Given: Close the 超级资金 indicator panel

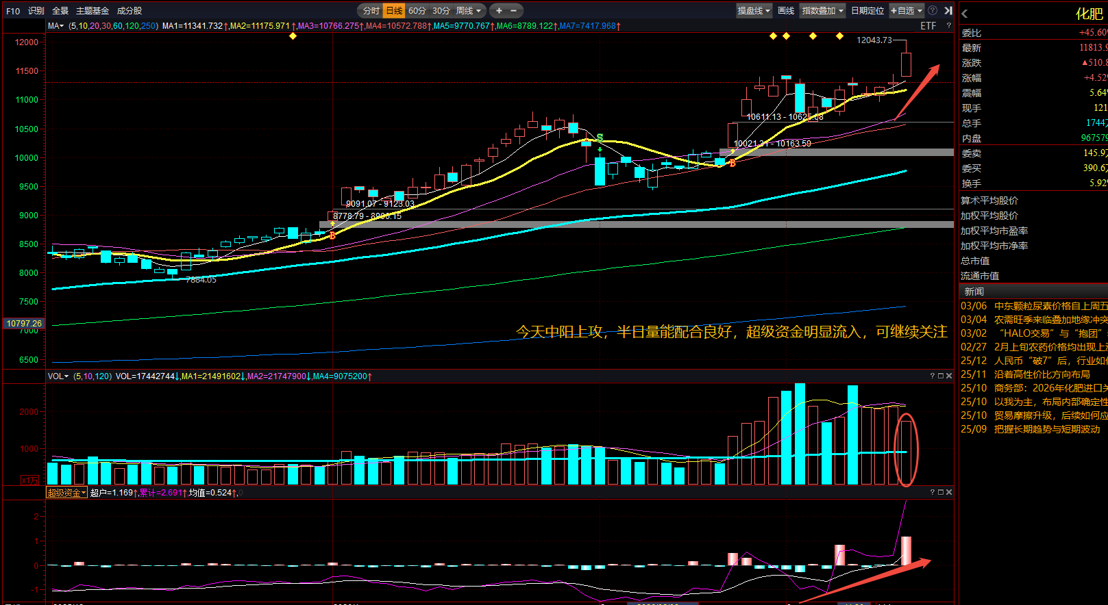Looking at the screenshot, I should coord(949,492).
